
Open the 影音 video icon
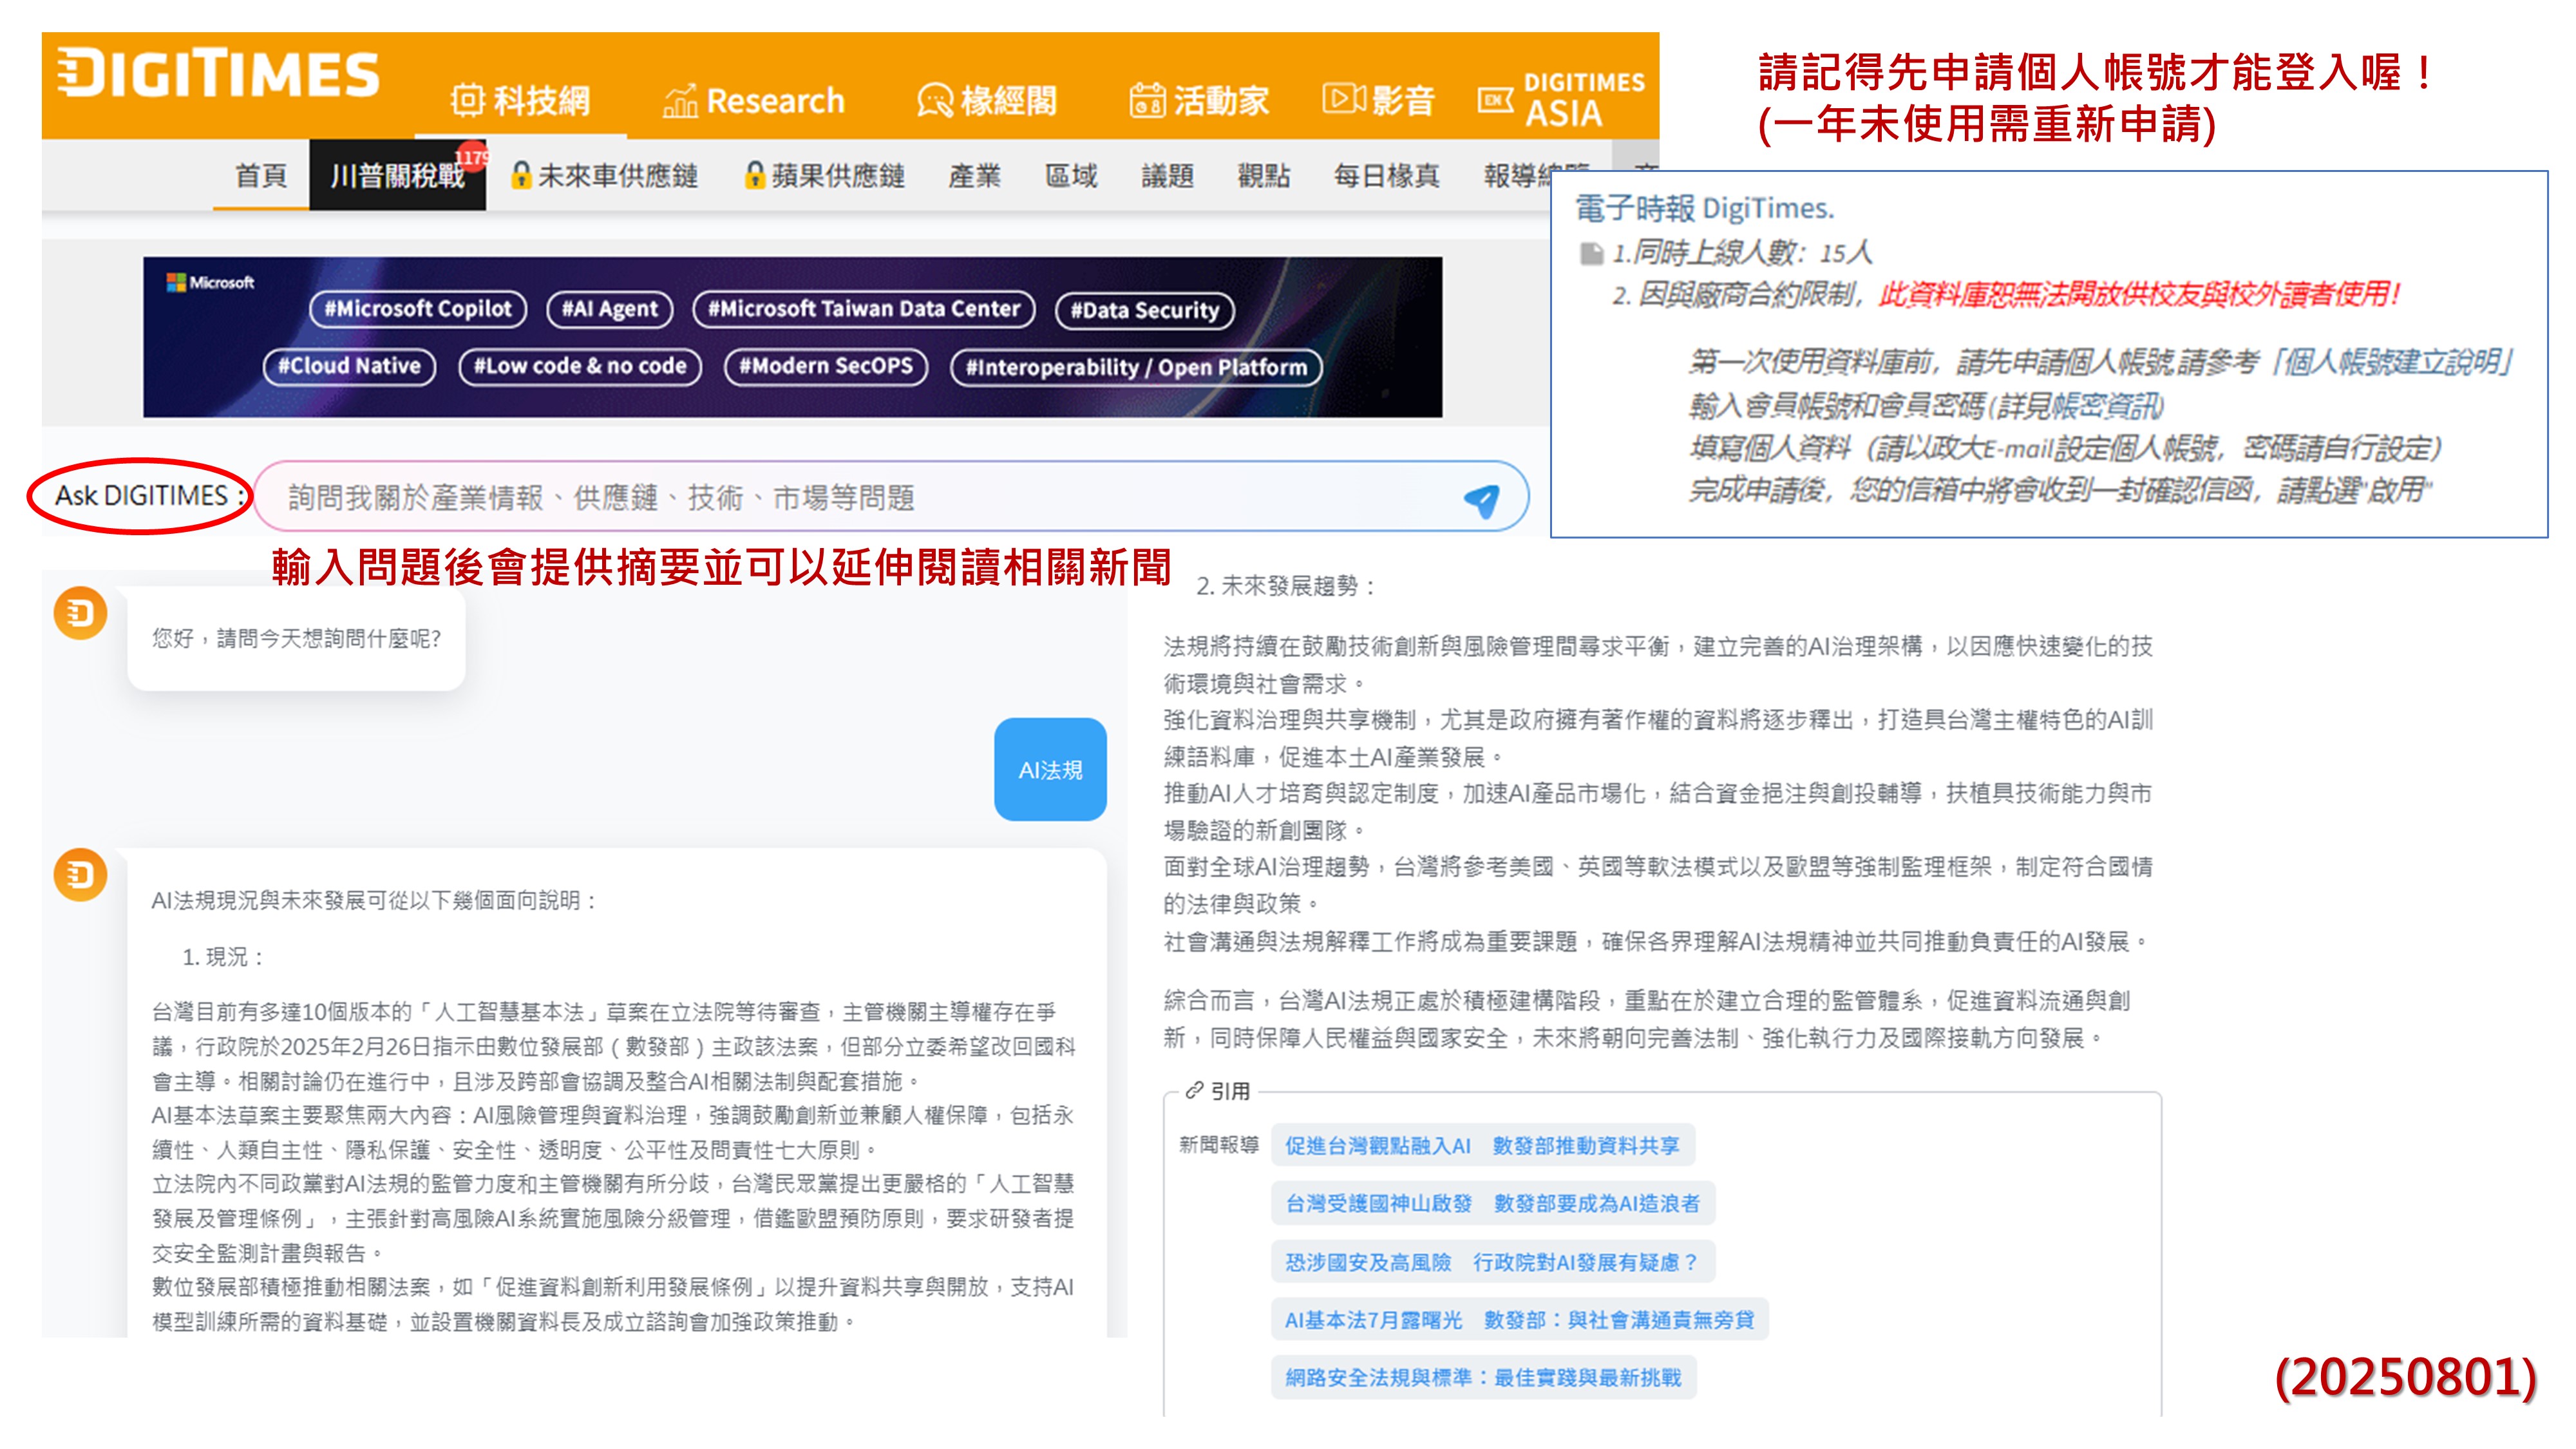(1344, 99)
